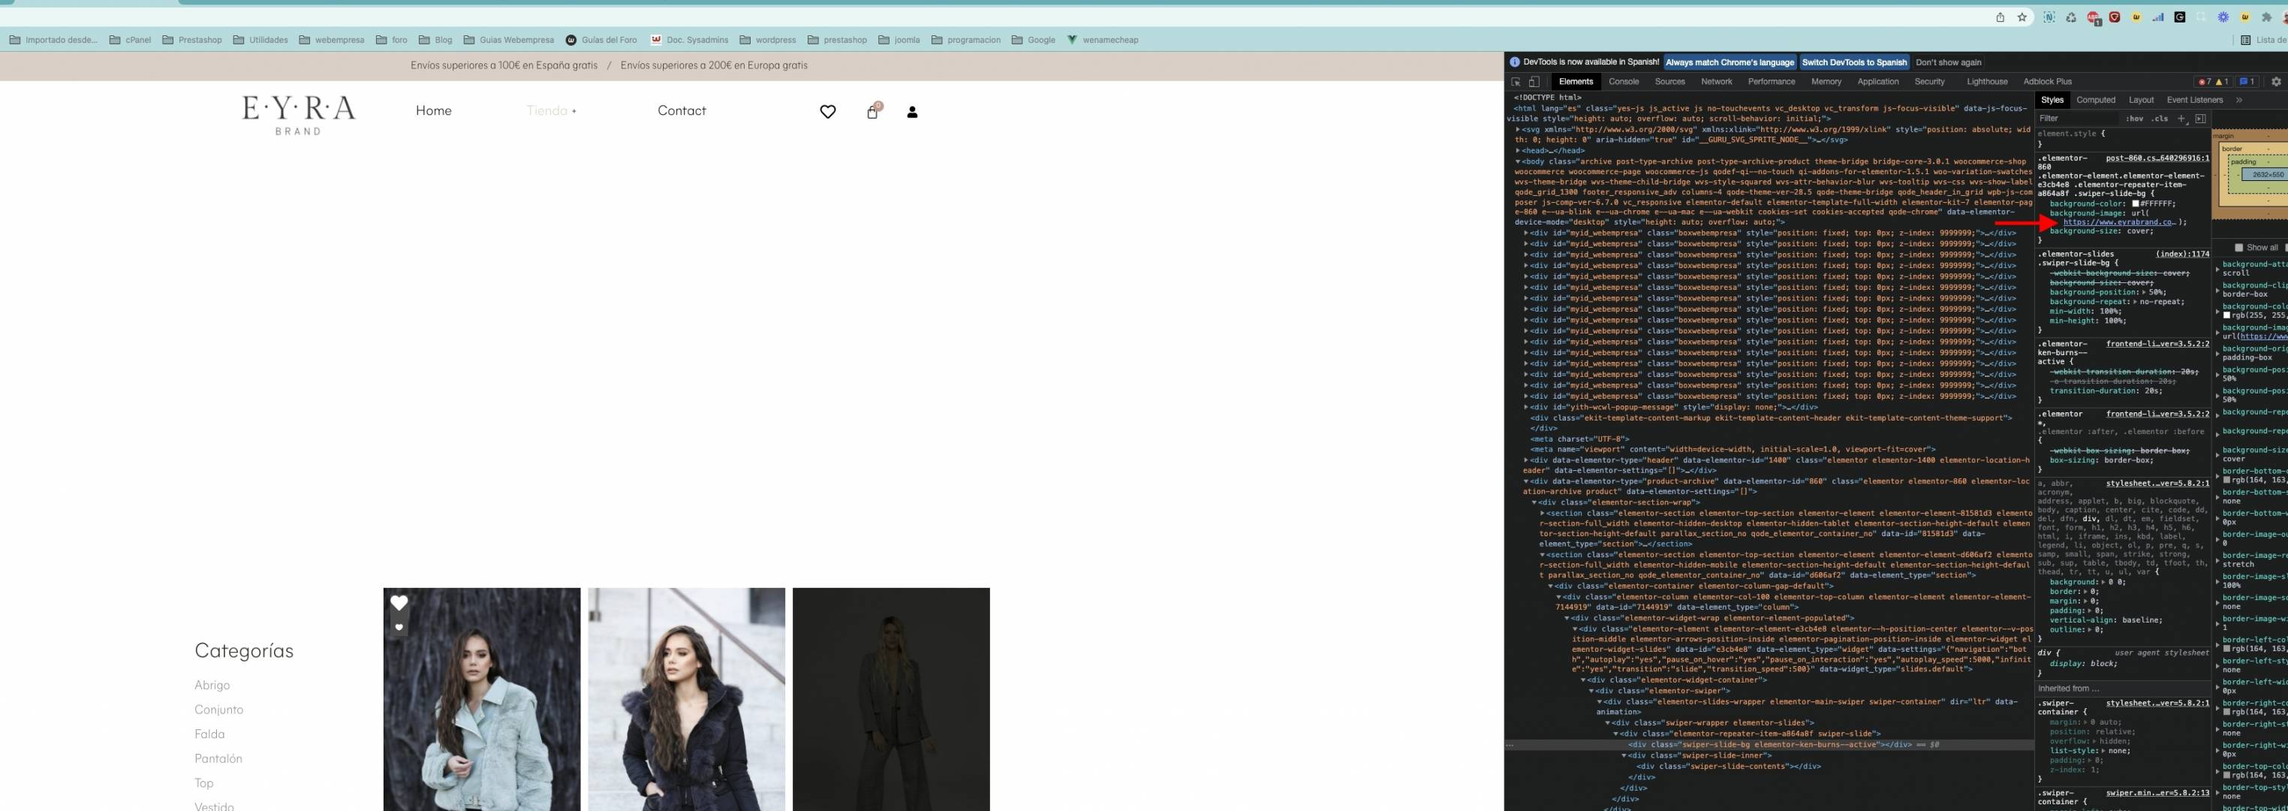
Task: Toggle the .cls class editor
Action: click(2159, 118)
